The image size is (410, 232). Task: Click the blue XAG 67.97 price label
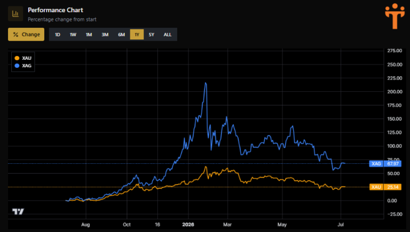(385, 164)
